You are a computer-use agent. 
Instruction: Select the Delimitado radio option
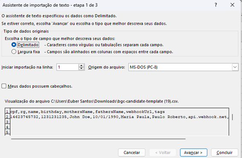[14, 45]
